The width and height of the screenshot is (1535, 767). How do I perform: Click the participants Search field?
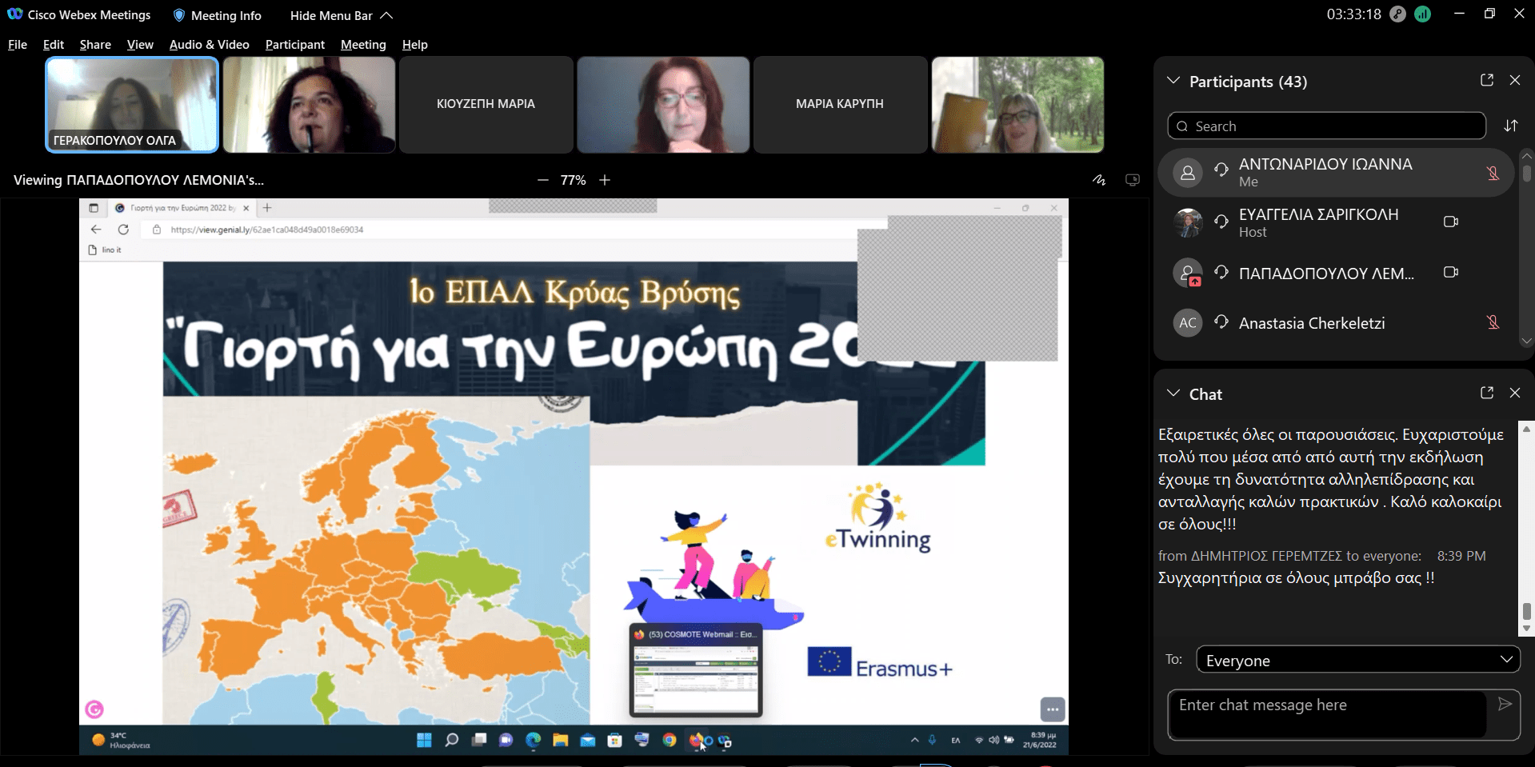1326,126
